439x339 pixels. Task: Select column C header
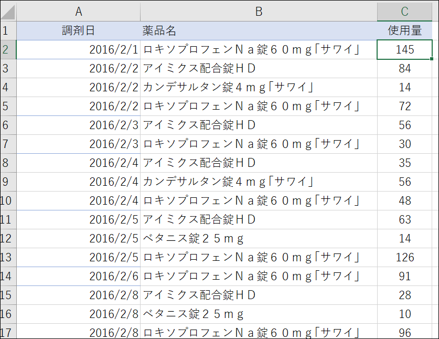(404, 12)
